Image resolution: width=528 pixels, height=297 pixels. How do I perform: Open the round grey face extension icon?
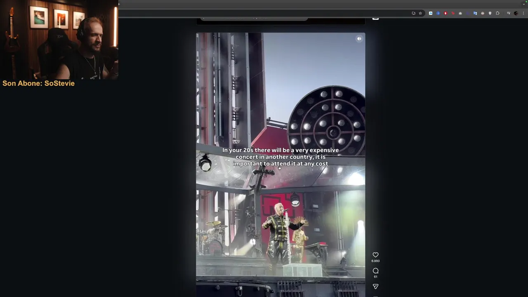point(483,13)
